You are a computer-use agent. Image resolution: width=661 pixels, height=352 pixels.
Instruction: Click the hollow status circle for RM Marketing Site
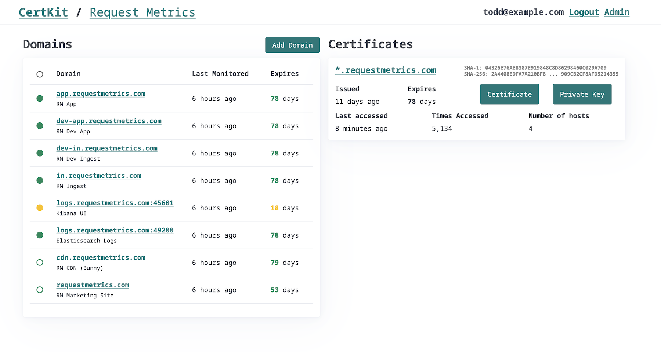40,290
